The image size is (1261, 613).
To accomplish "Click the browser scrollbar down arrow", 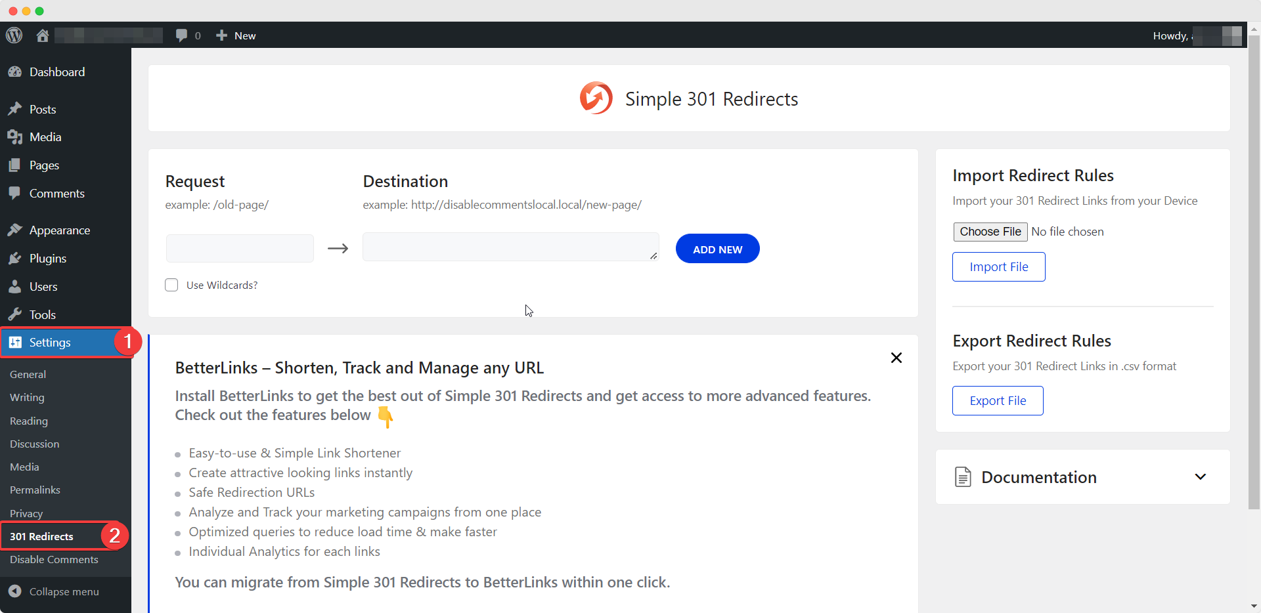I will [x=1254, y=606].
